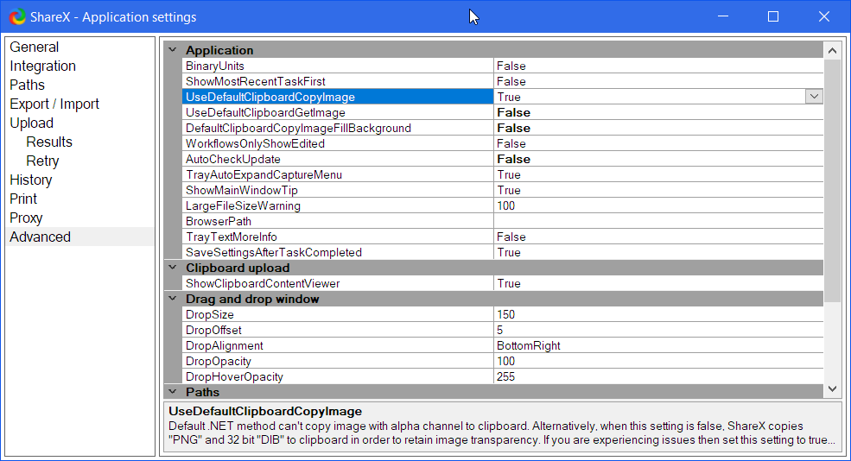The image size is (851, 461).
Task: Close the Application settings window
Action: pyautogui.click(x=823, y=16)
